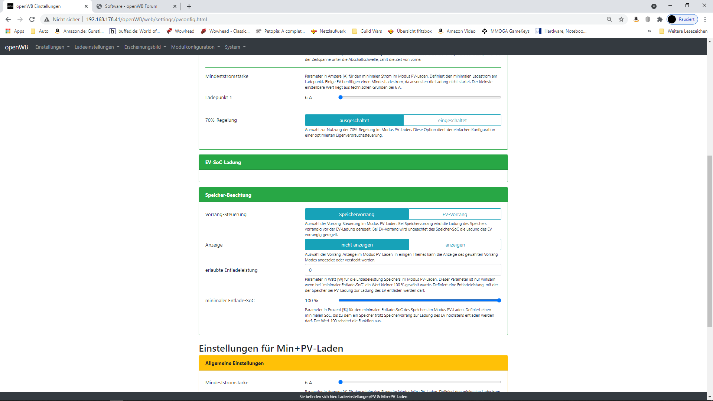
Task: Select EV-Vorrang for Vorrang-Steuerung
Action: coord(455,214)
